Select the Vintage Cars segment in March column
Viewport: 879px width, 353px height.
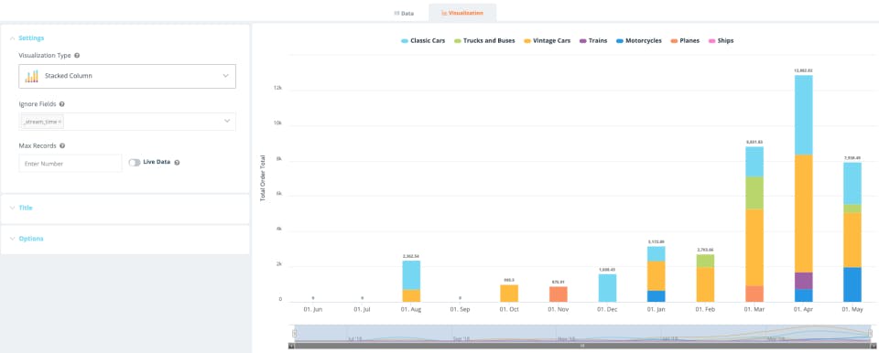[754, 247]
